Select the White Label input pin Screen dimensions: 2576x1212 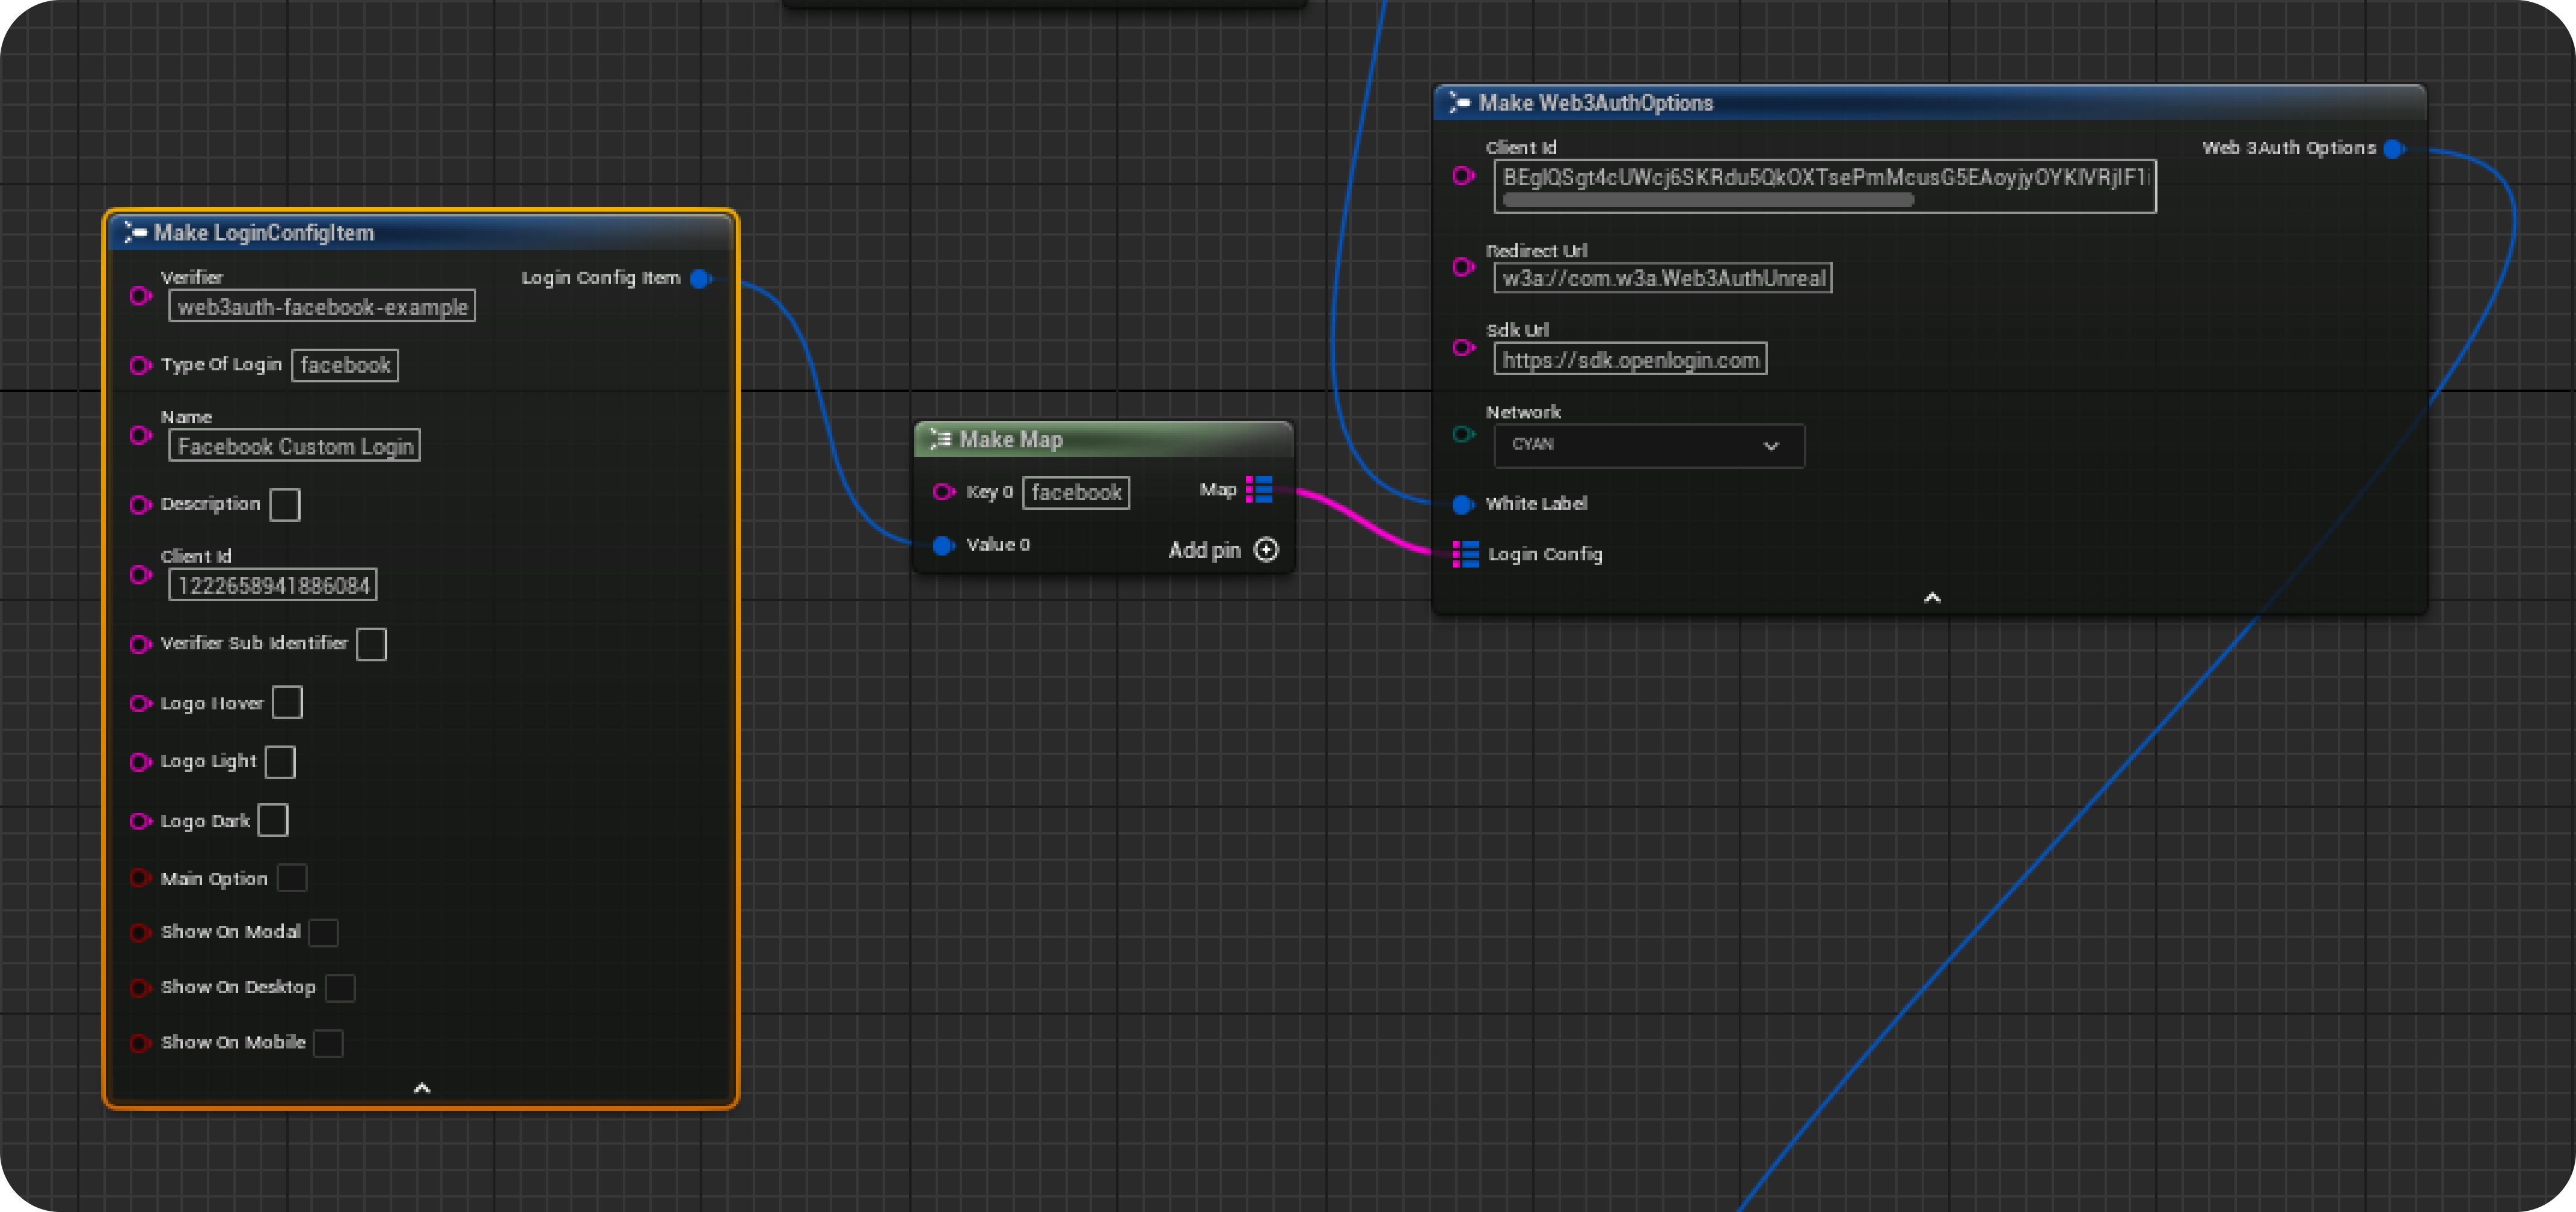click(x=1462, y=504)
